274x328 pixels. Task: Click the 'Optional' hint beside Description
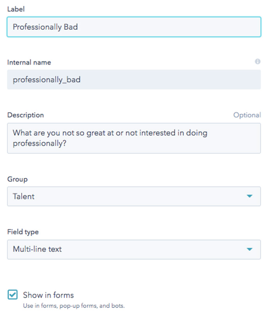247,115
